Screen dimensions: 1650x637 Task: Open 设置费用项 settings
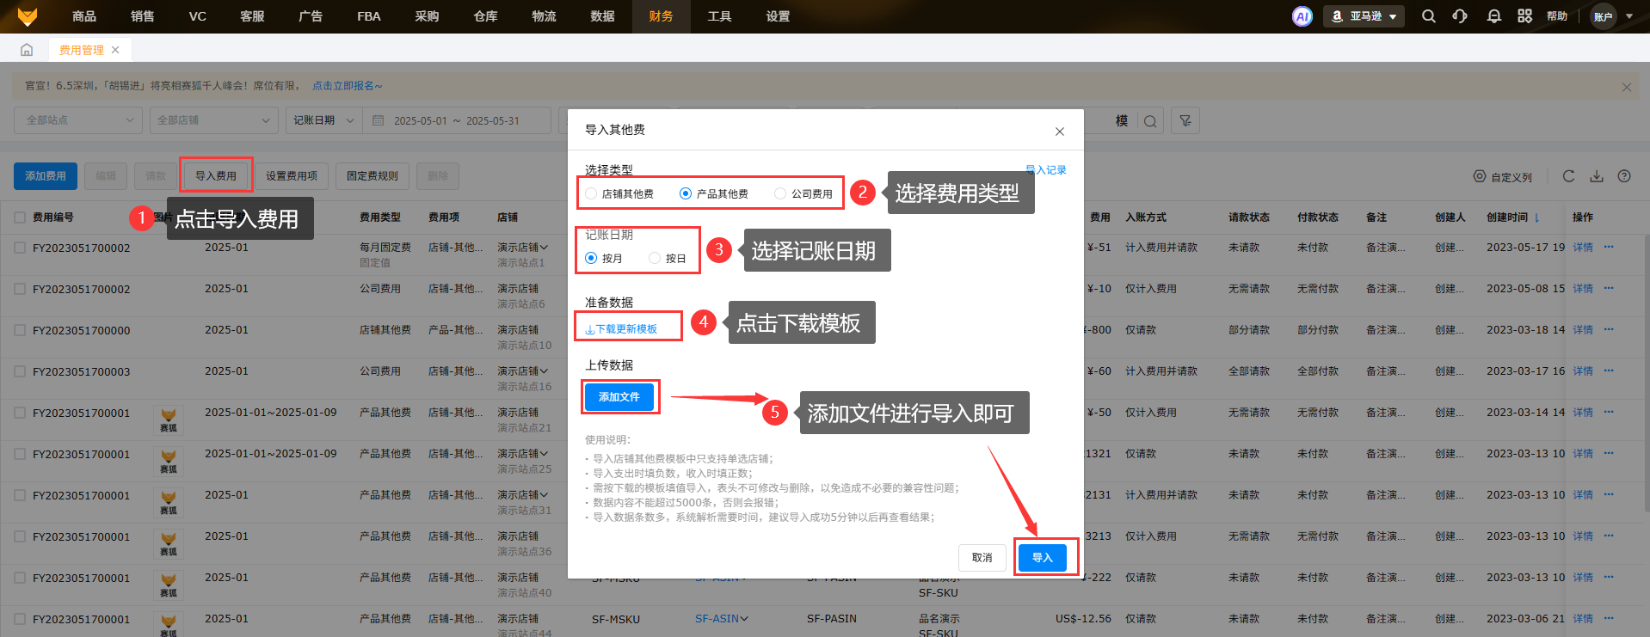click(x=292, y=176)
